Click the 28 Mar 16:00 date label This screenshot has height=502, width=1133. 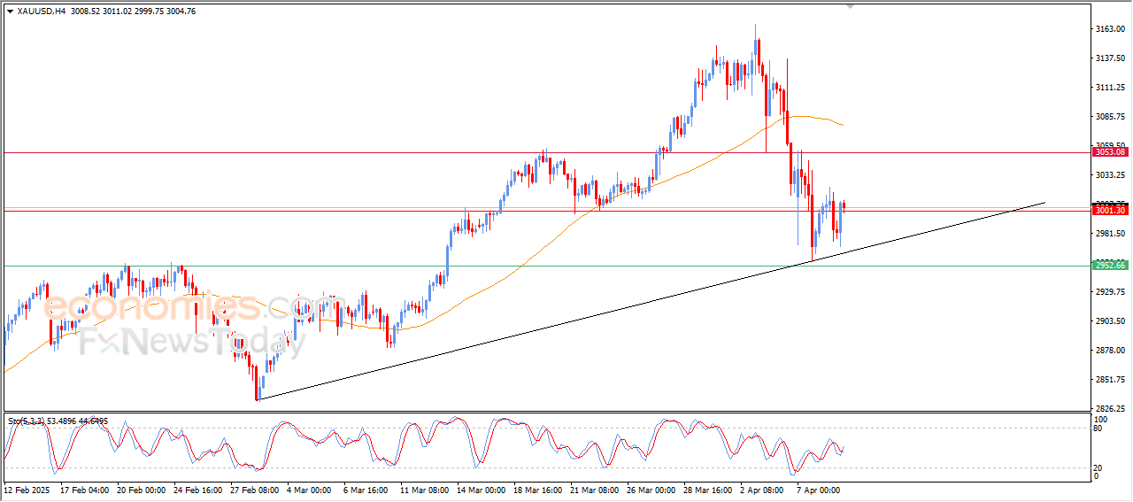(x=709, y=489)
